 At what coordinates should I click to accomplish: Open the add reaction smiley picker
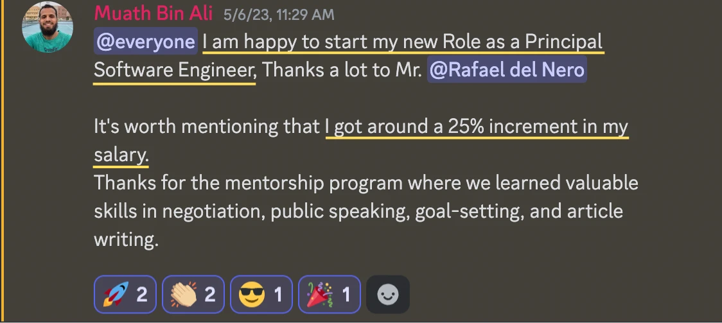coord(387,295)
